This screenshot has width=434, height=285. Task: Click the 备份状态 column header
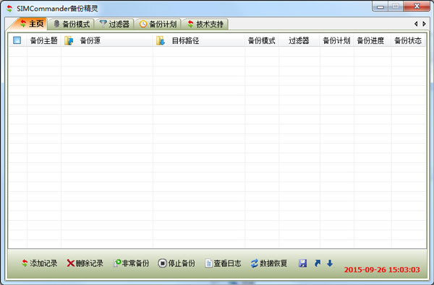pyautogui.click(x=408, y=41)
